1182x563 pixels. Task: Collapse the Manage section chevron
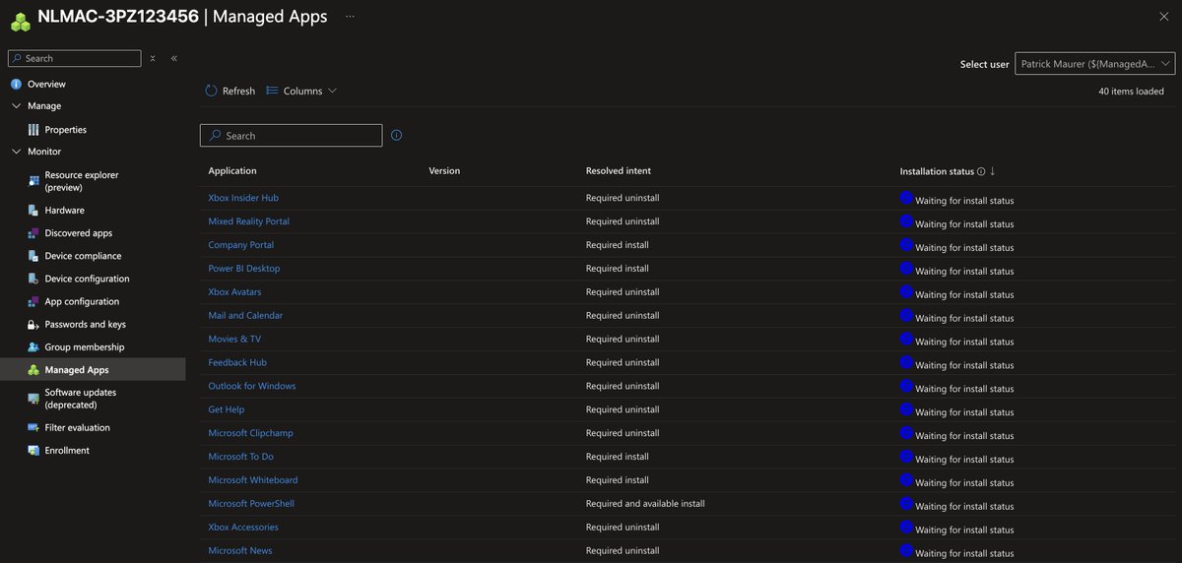16,106
